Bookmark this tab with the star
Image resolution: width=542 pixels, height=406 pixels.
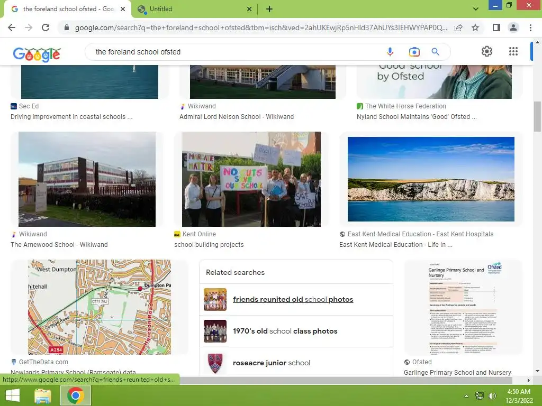475,27
